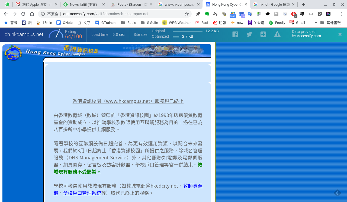Open the QNote bookmark
The image size is (347, 202).
point(65,23)
